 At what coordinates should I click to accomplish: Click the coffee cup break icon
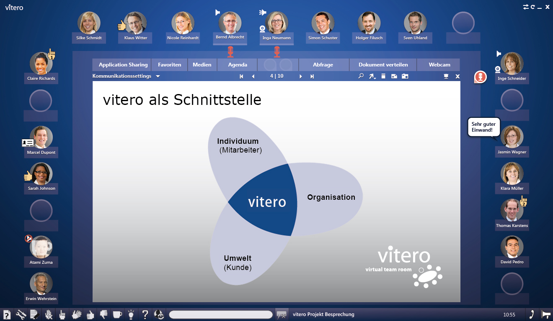(118, 314)
